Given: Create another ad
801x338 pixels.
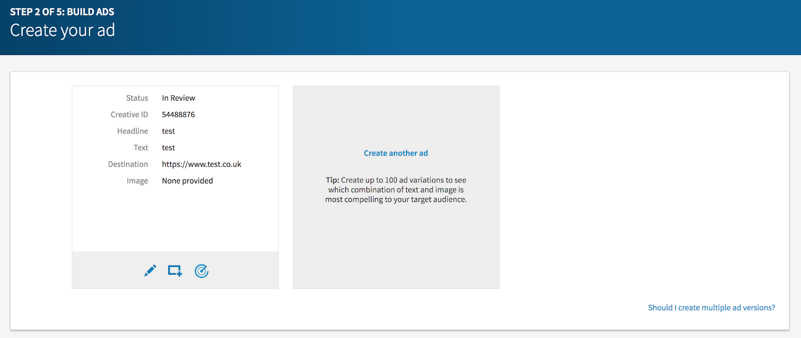Looking at the screenshot, I should 395,153.
